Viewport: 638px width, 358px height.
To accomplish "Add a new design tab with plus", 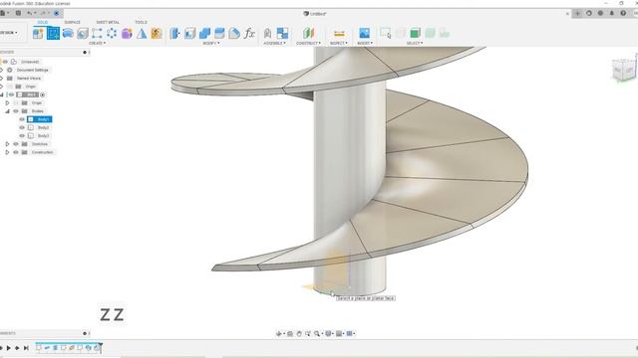I will (577, 13).
